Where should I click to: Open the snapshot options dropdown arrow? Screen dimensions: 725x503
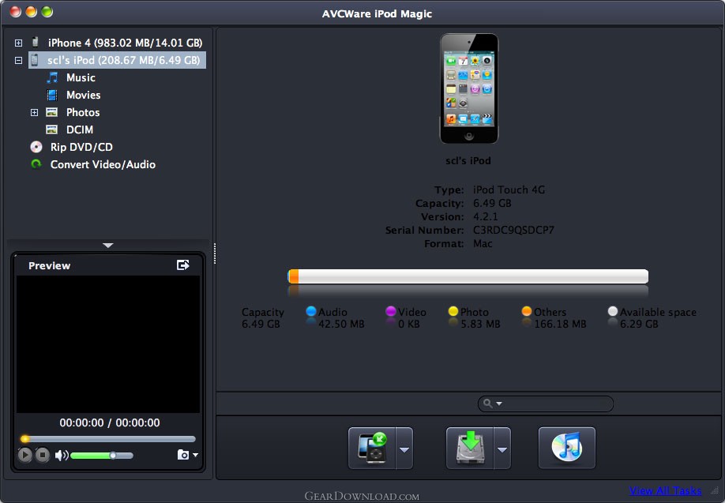196,455
